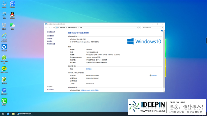This screenshot has width=207, height=116.
Task: Expand chevron after 控制面板 breadcrumb
Action: 66,28
